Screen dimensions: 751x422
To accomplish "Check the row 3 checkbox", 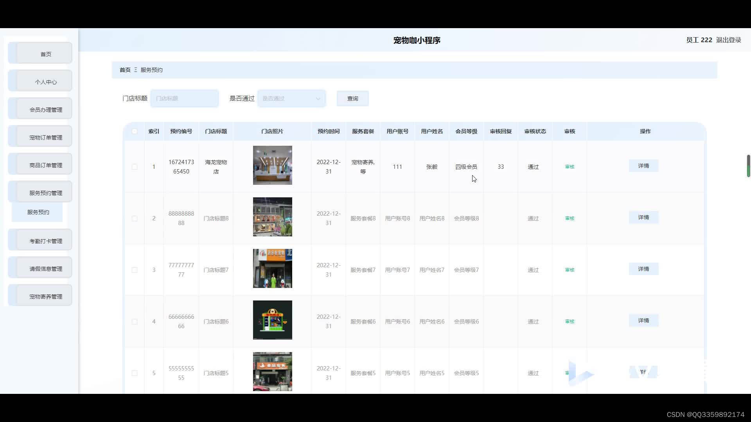I will (x=135, y=270).
